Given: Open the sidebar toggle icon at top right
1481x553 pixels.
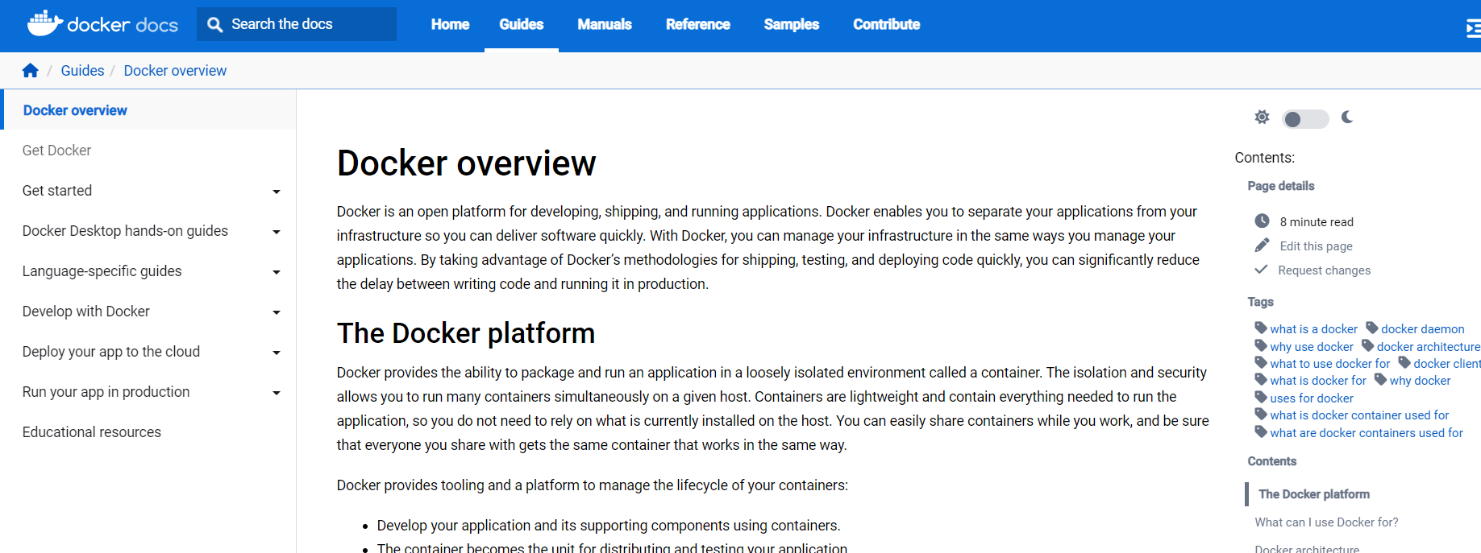Looking at the screenshot, I should 1474,30.
